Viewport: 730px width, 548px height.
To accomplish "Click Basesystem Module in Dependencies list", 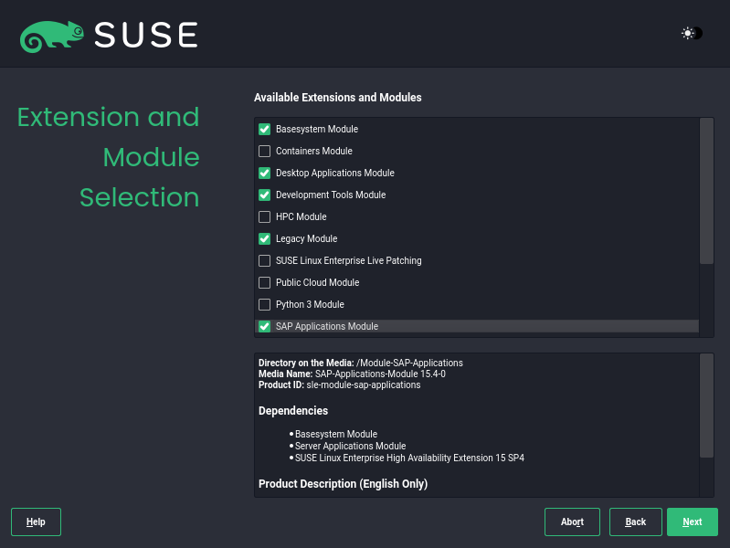I will click(x=336, y=434).
